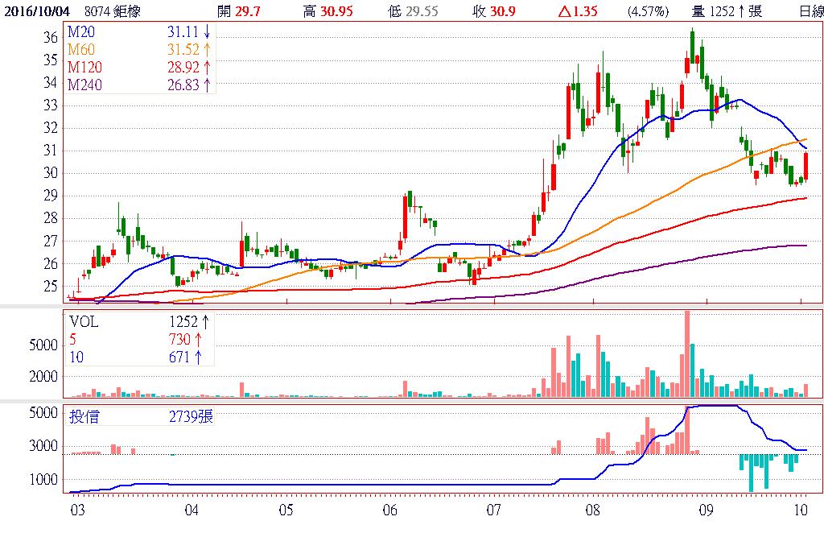Click the M120 red legend label
The height and width of the screenshot is (533, 824).
coord(84,68)
